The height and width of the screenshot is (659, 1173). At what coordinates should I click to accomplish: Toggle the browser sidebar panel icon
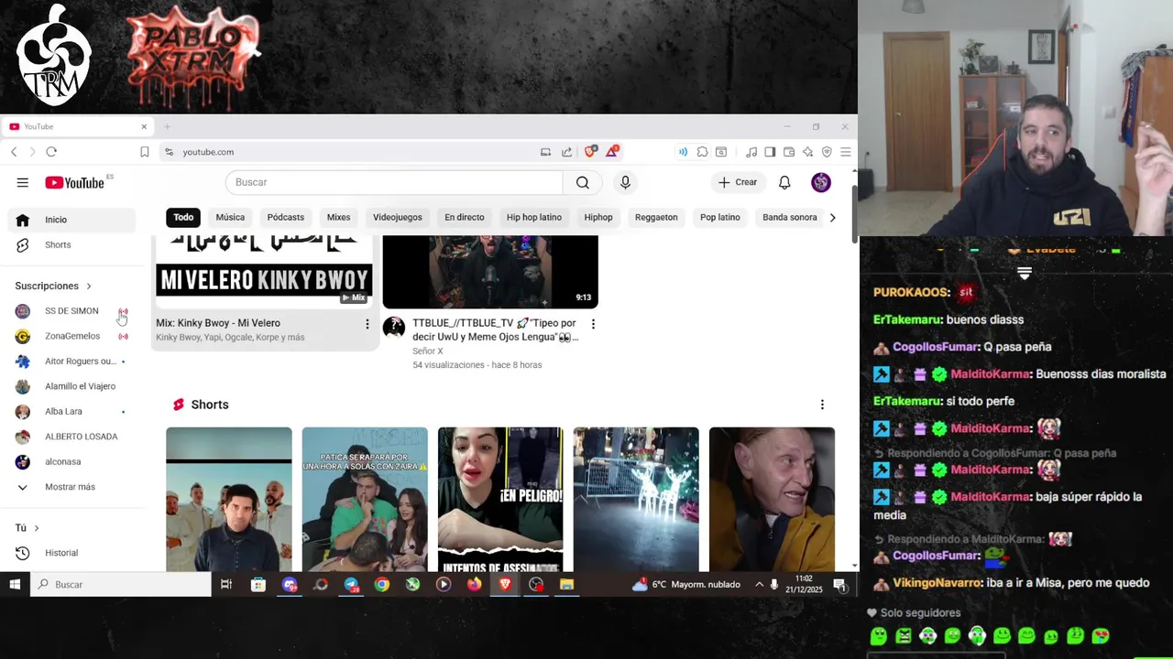pos(770,152)
